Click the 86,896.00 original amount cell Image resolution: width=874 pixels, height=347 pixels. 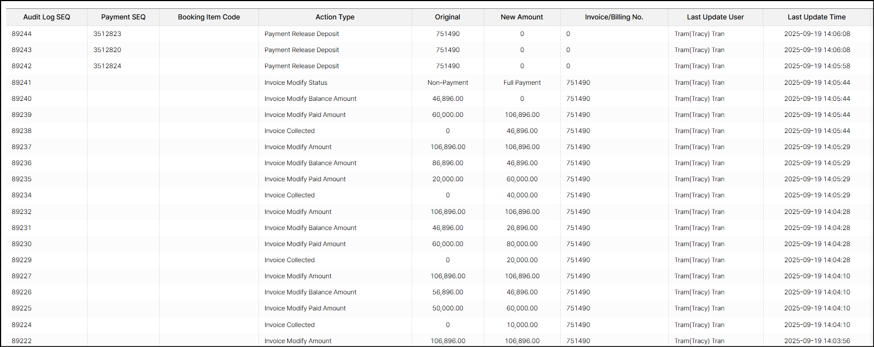(x=448, y=163)
